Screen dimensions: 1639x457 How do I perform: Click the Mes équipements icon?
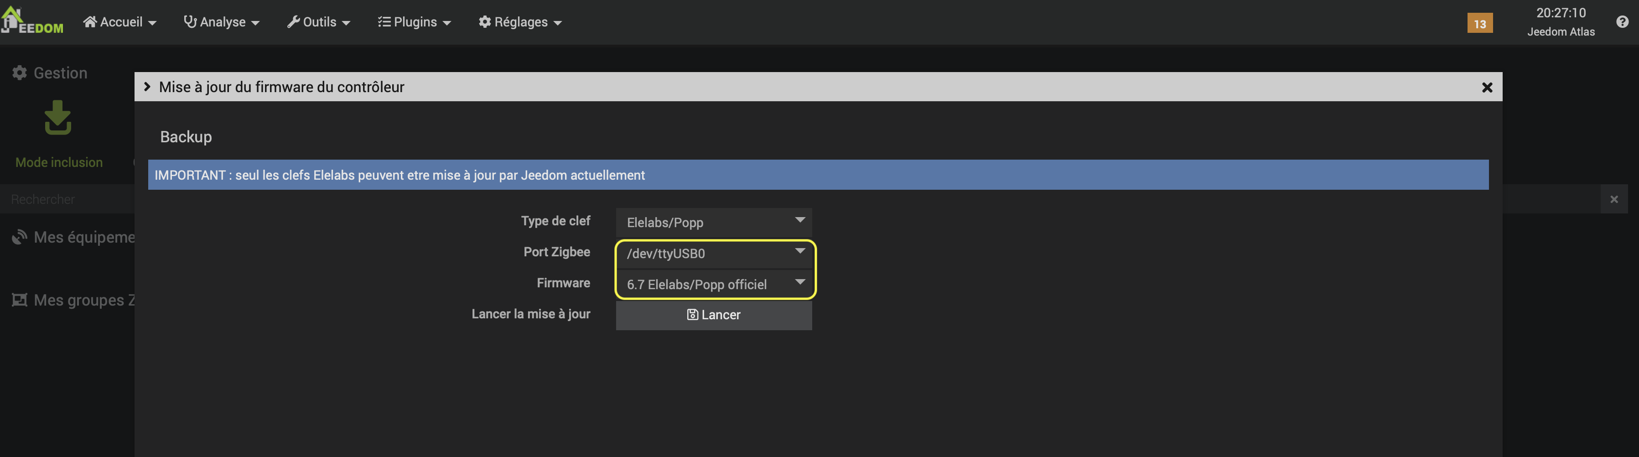click(20, 238)
